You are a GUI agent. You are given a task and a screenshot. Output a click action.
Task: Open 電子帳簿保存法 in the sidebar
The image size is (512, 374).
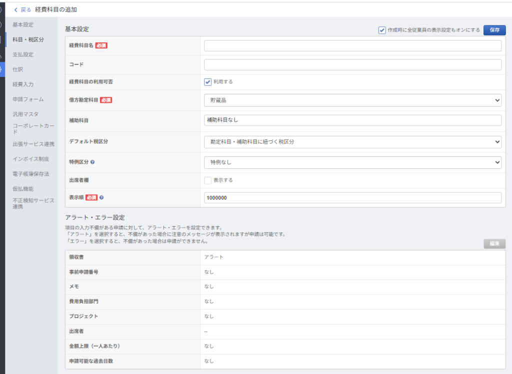click(31, 174)
